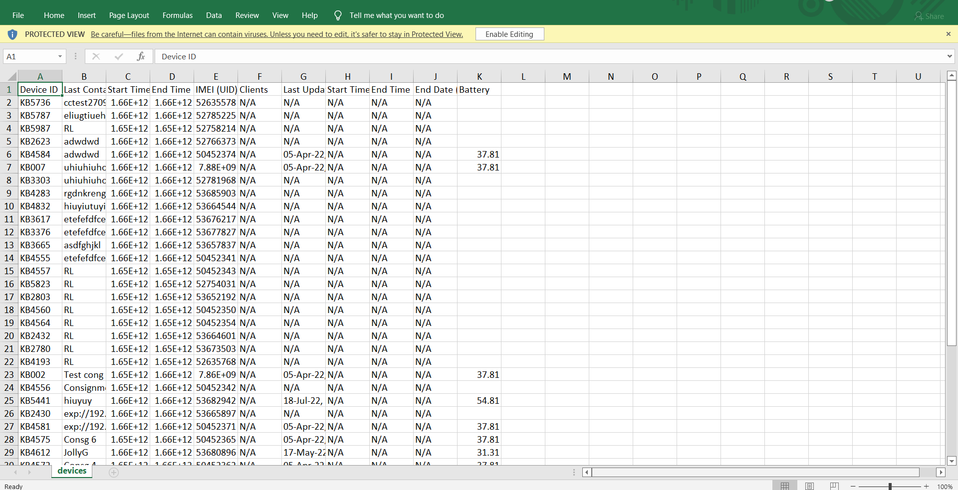Expand the Name Box dropdown

[60, 56]
